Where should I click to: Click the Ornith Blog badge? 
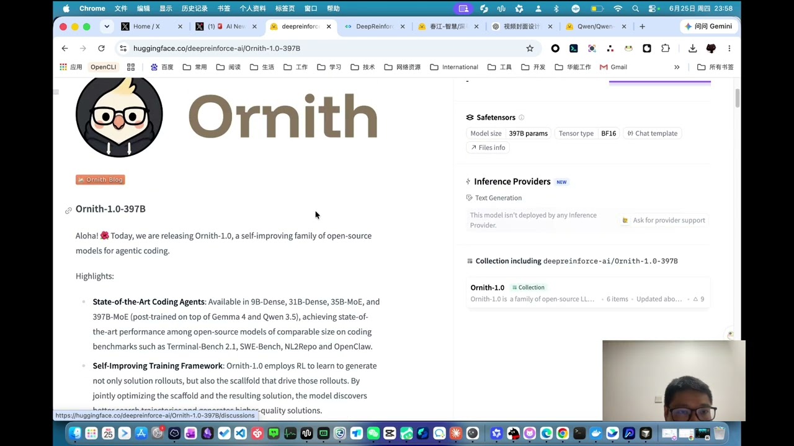click(100, 180)
